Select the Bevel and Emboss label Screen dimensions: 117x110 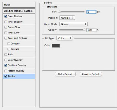17,38
